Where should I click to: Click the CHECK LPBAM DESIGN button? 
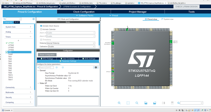point(186,7)
